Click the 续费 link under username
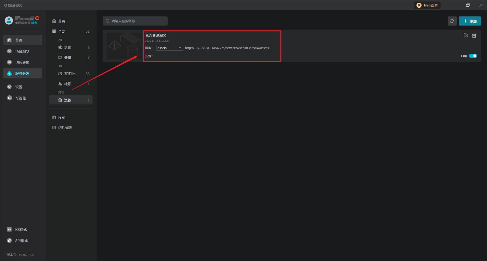 click(x=34, y=23)
